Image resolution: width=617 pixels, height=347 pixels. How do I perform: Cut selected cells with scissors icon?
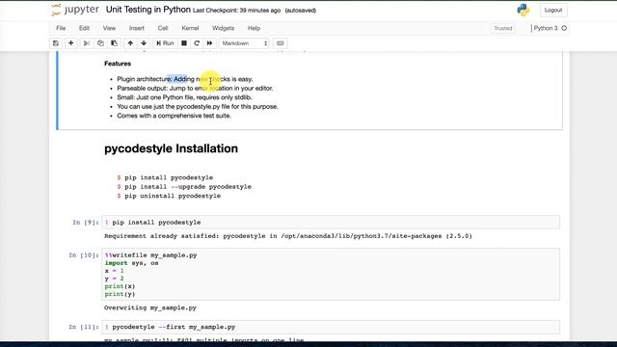pos(87,43)
